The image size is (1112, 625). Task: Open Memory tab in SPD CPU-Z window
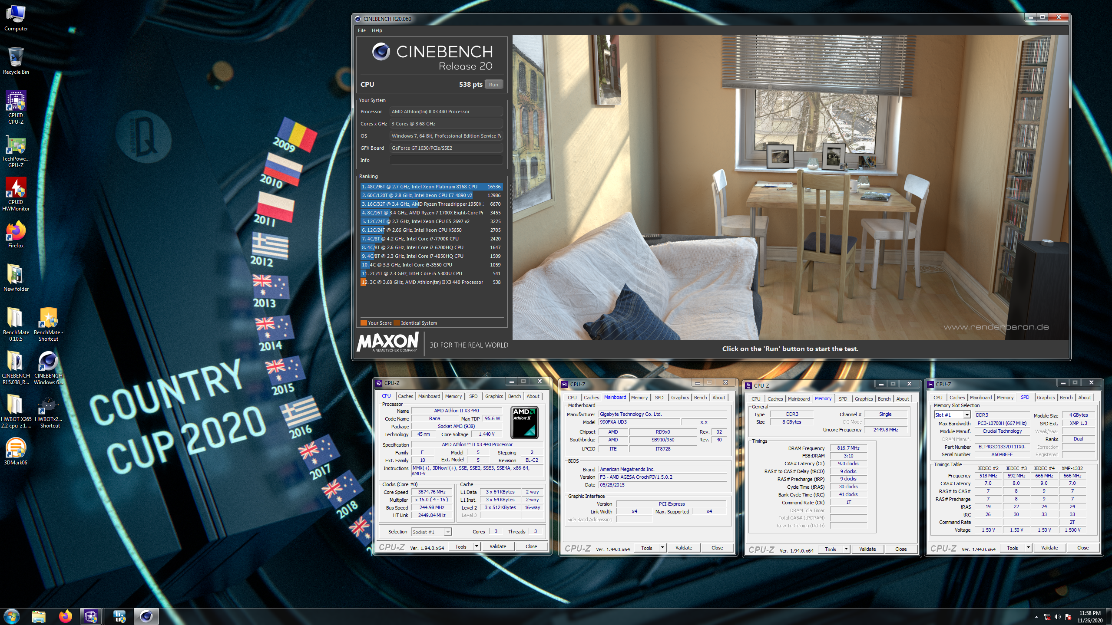[1005, 398]
